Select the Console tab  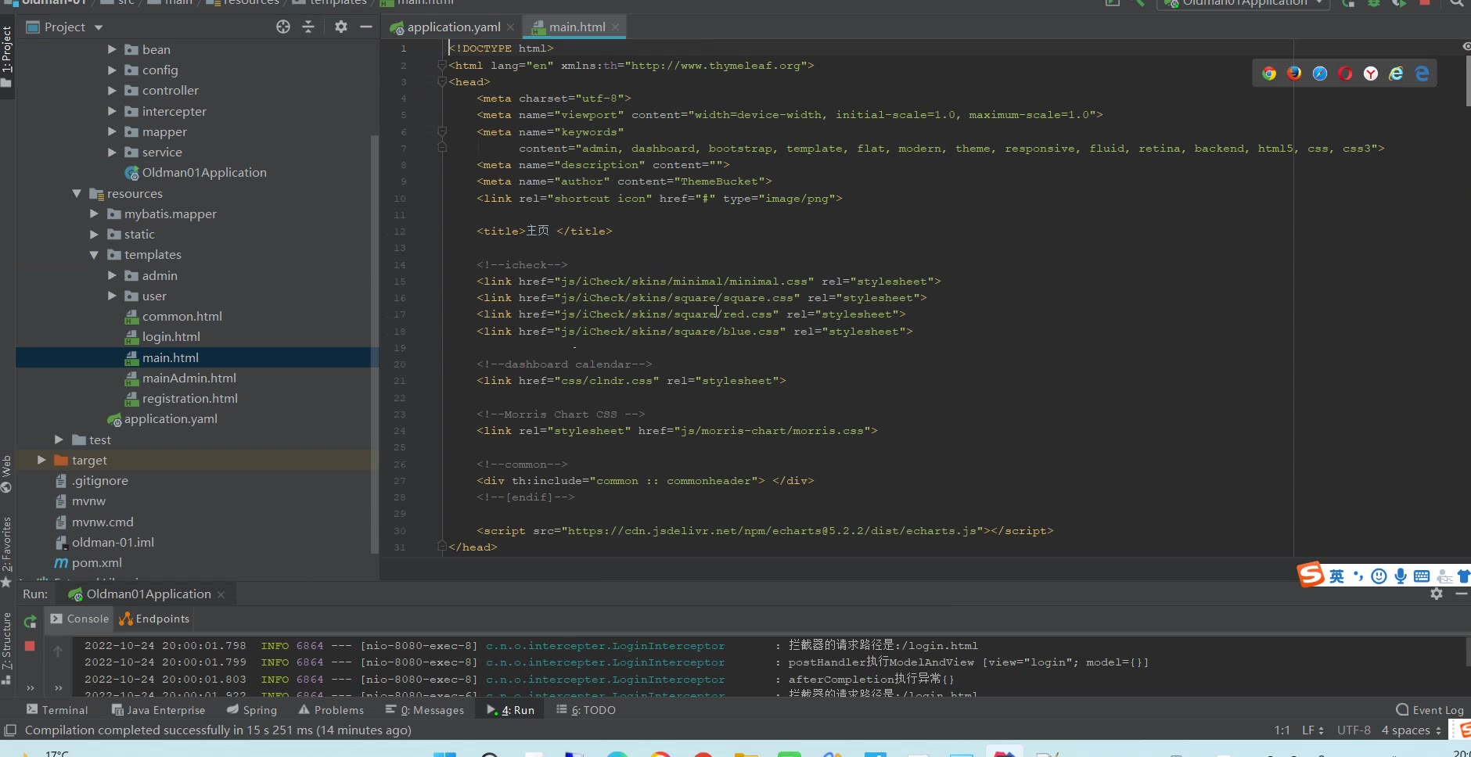80,619
